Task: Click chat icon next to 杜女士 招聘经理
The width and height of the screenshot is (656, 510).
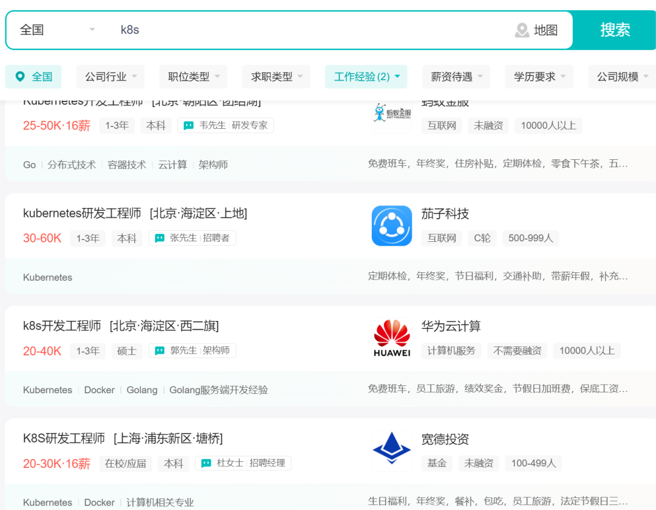Action: [x=207, y=463]
